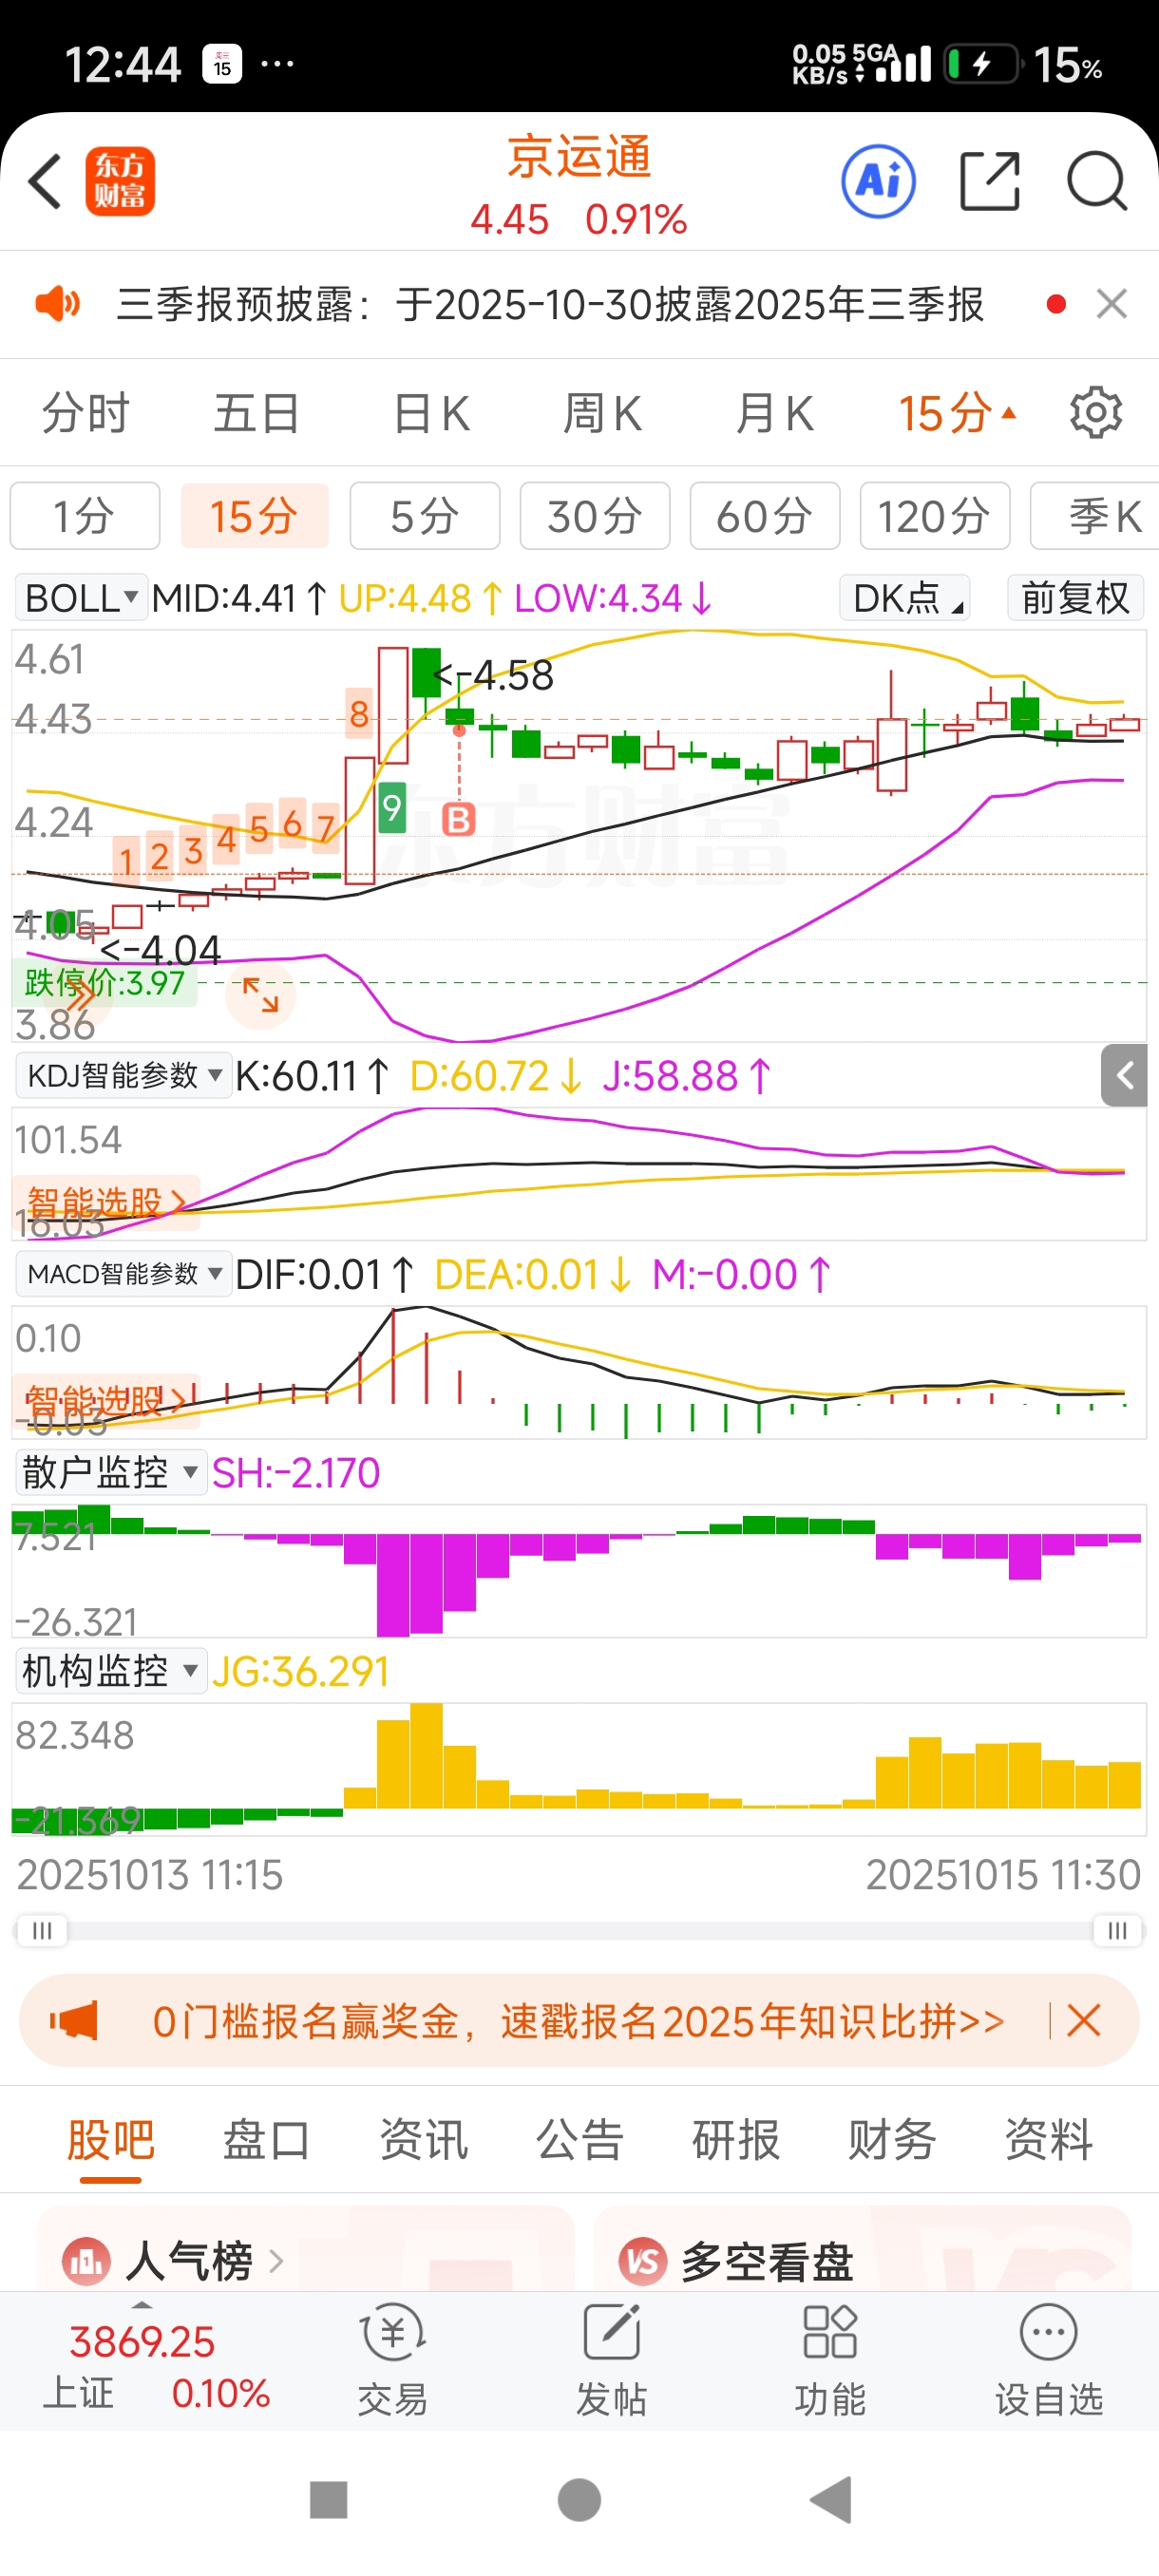The width and height of the screenshot is (1159, 2576).
Task: Tap Android recent-apps square button
Action: pos(329,2500)
